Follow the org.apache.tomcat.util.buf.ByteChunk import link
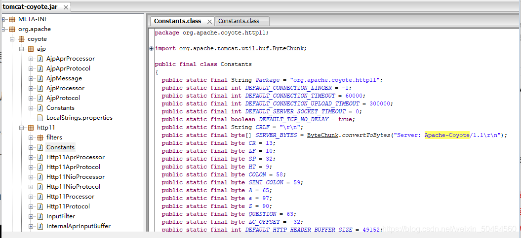Viewport: 521px width, 238px height. 241,48
